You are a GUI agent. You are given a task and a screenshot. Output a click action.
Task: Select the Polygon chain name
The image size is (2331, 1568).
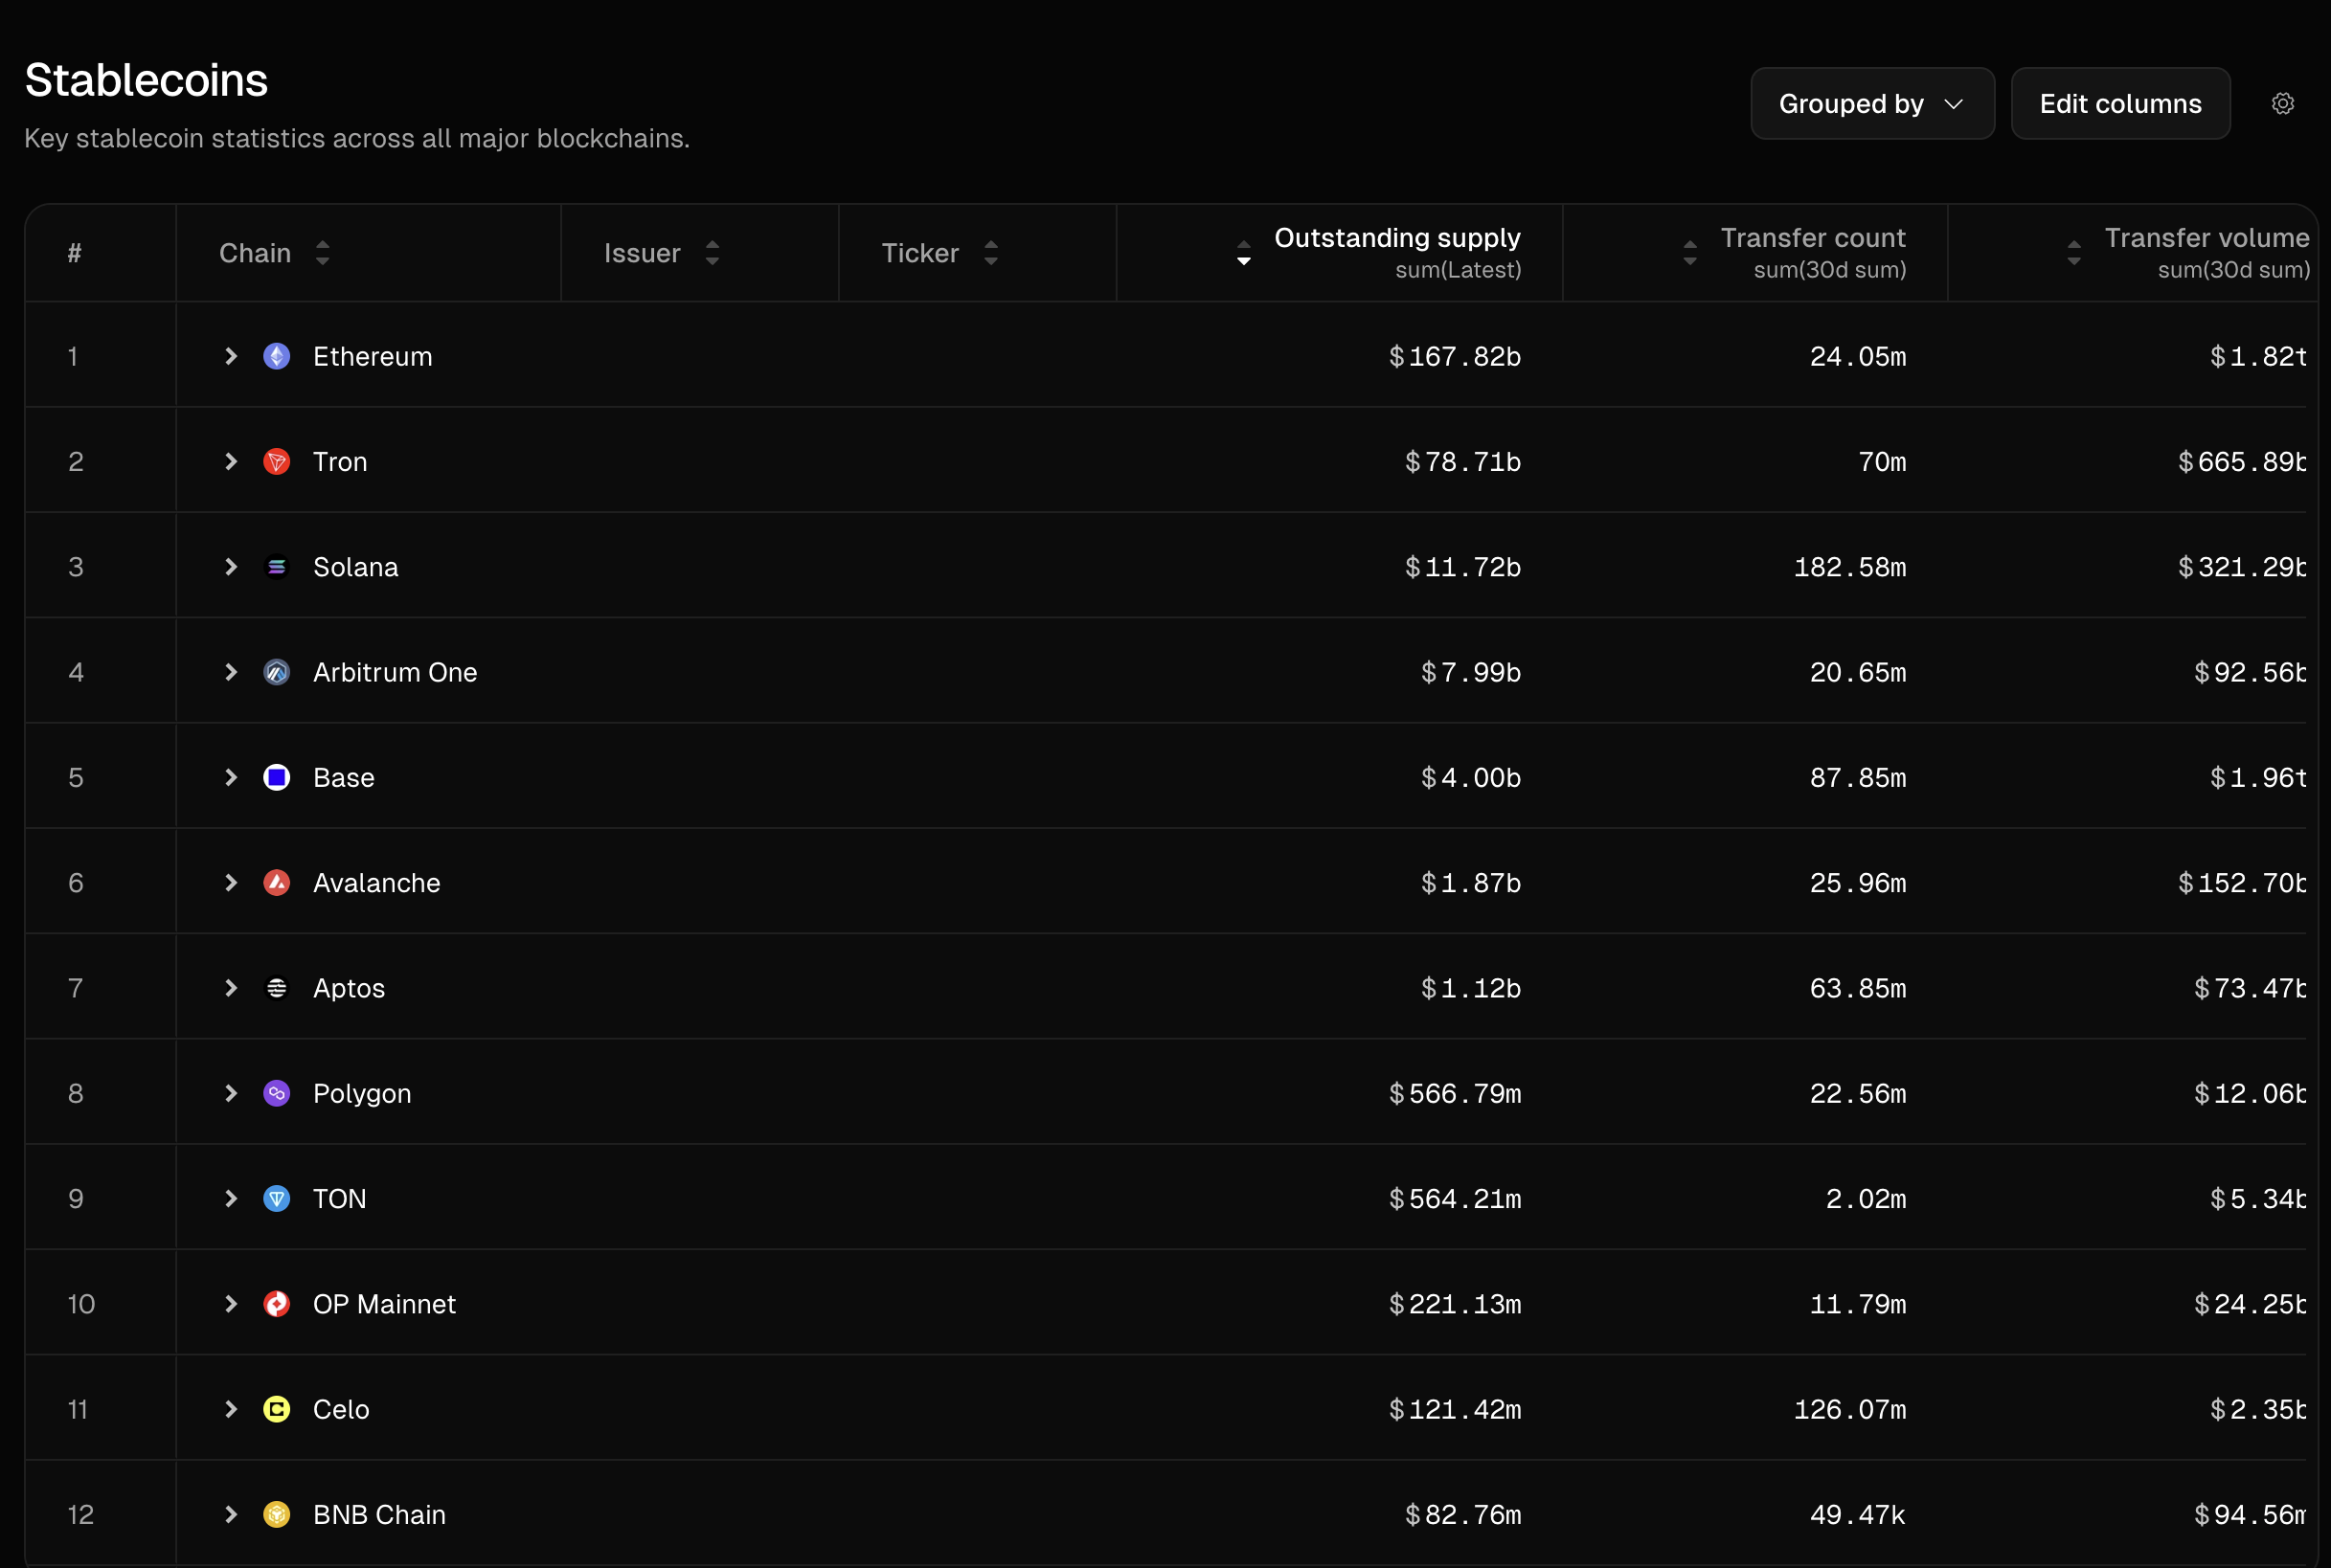click(362, 1094)
